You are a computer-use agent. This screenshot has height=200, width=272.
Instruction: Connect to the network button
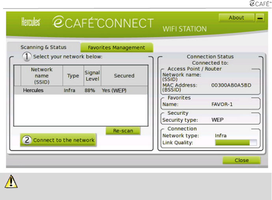pyautogui.click(x=58, y=140)
